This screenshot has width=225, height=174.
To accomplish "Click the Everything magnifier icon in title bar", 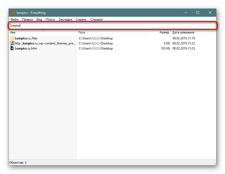I will pyautogui.click(x=13, y=13).
